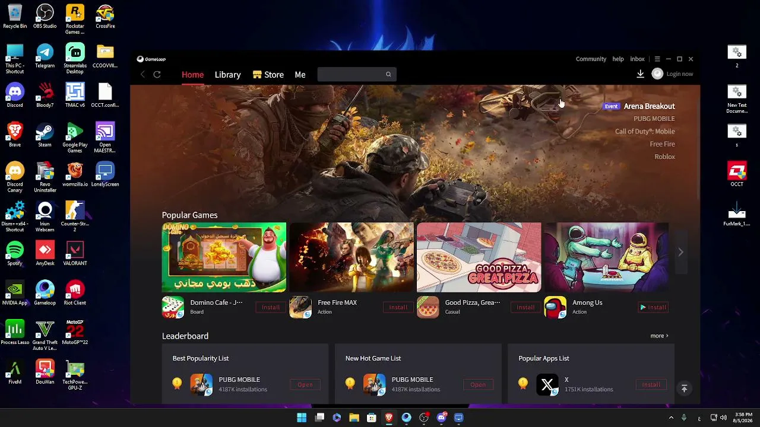Select the Spotify desktop icon
The image size is (760, 427).
click(15, 253)
